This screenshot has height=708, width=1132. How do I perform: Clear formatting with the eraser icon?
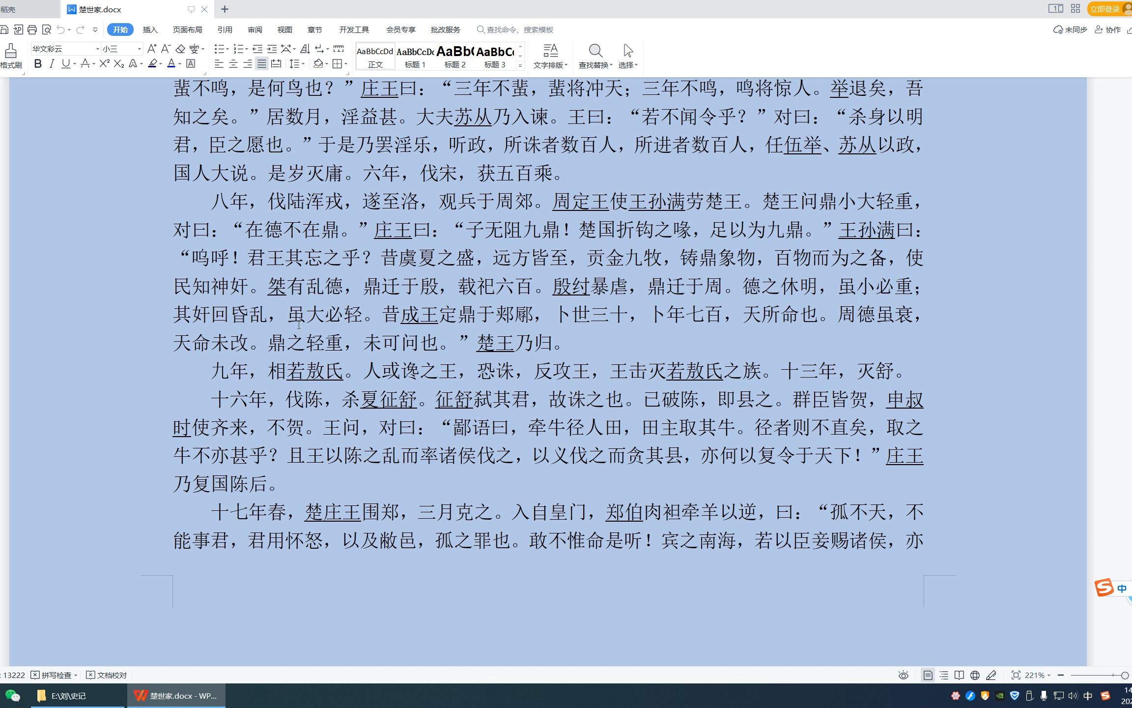tap(180, 49)
